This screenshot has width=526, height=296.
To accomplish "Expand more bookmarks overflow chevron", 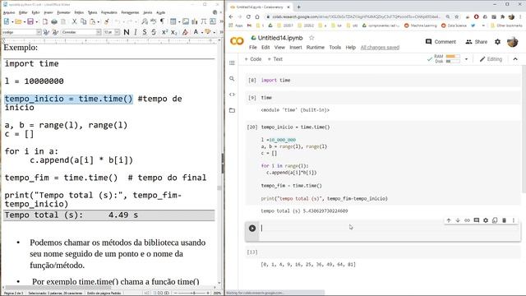I will pos(483,25).
